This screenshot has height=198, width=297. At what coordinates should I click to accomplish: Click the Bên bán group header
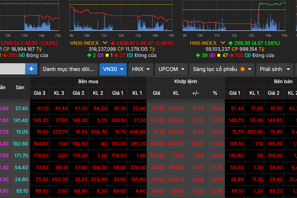[x=283, y=81]
